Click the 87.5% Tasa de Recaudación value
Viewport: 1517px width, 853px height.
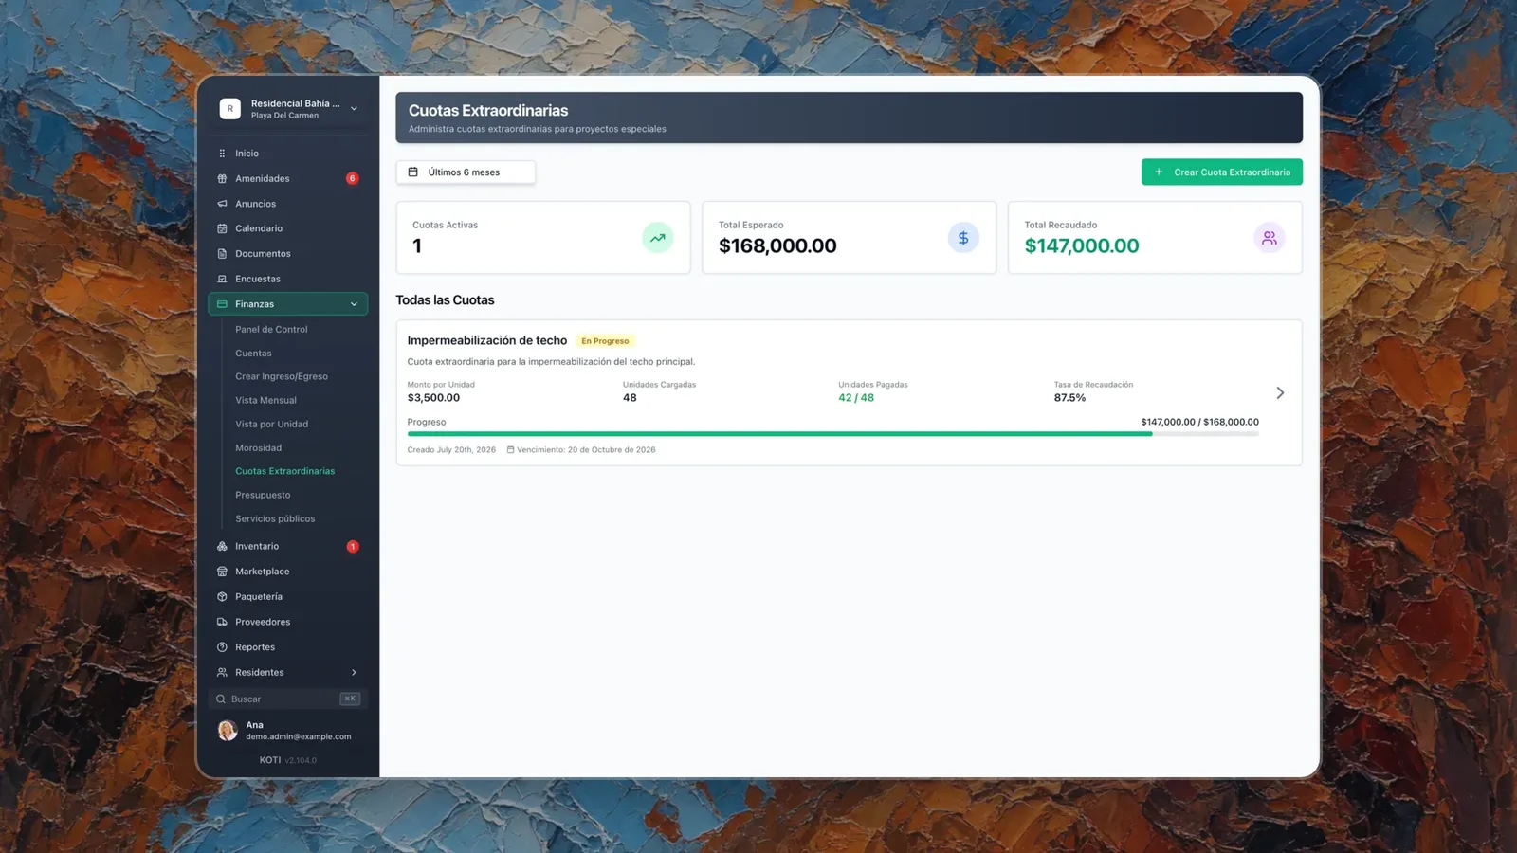click(1069, 398)
